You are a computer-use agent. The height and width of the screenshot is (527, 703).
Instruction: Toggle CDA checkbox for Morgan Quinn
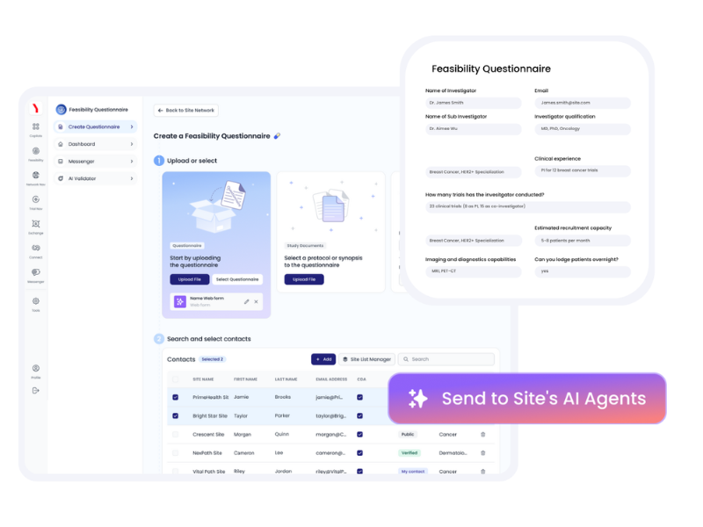359,434
